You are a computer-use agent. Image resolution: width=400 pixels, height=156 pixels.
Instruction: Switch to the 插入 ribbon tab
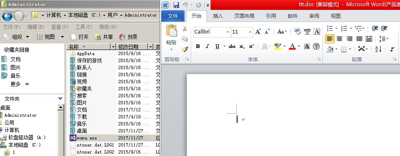(x=218, y=16)
